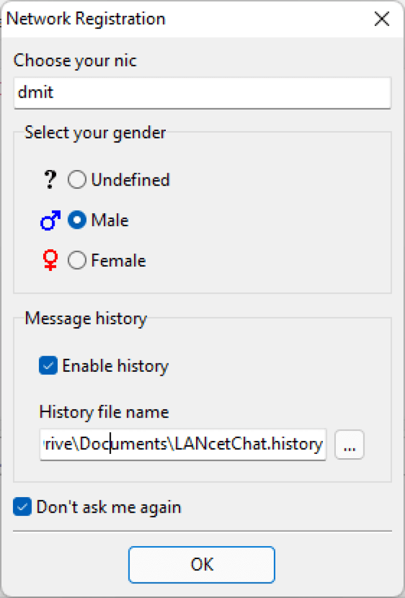Close the Network Registration dialog
The image size is (405, 598).
pyautogui.click(x=382, y=19)
